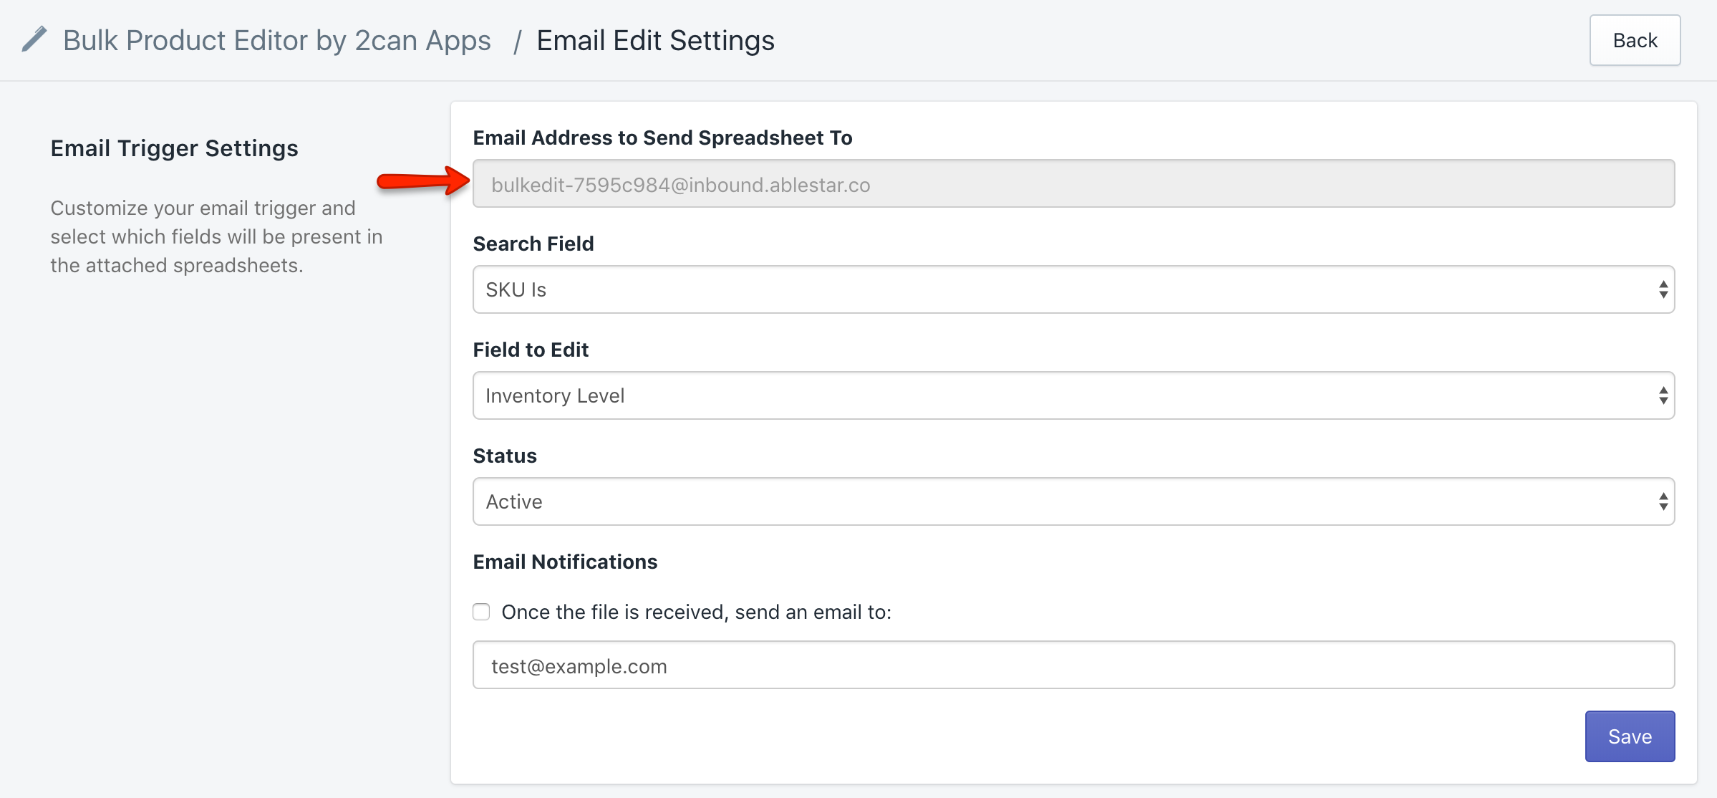1717x798 pixels.
Task: Click the arrows icon on Inventory Level select
Action: (x=1663, y=395)
